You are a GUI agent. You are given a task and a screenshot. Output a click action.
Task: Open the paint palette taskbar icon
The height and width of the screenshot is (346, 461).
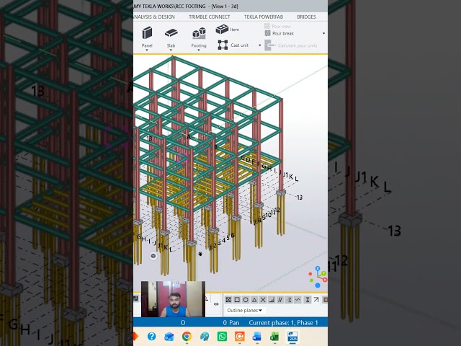(x=205, y=337)
